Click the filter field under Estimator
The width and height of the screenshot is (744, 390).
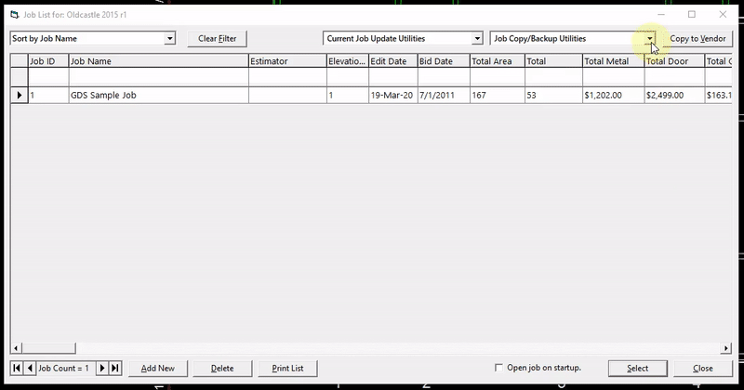coord(287,77)
